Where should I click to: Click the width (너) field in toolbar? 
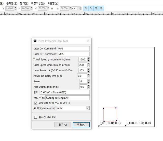click(x=43, y=8)
